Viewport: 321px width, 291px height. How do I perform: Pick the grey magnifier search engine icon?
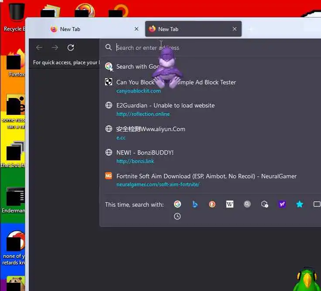pyautogui.click(x=247, y=204)
